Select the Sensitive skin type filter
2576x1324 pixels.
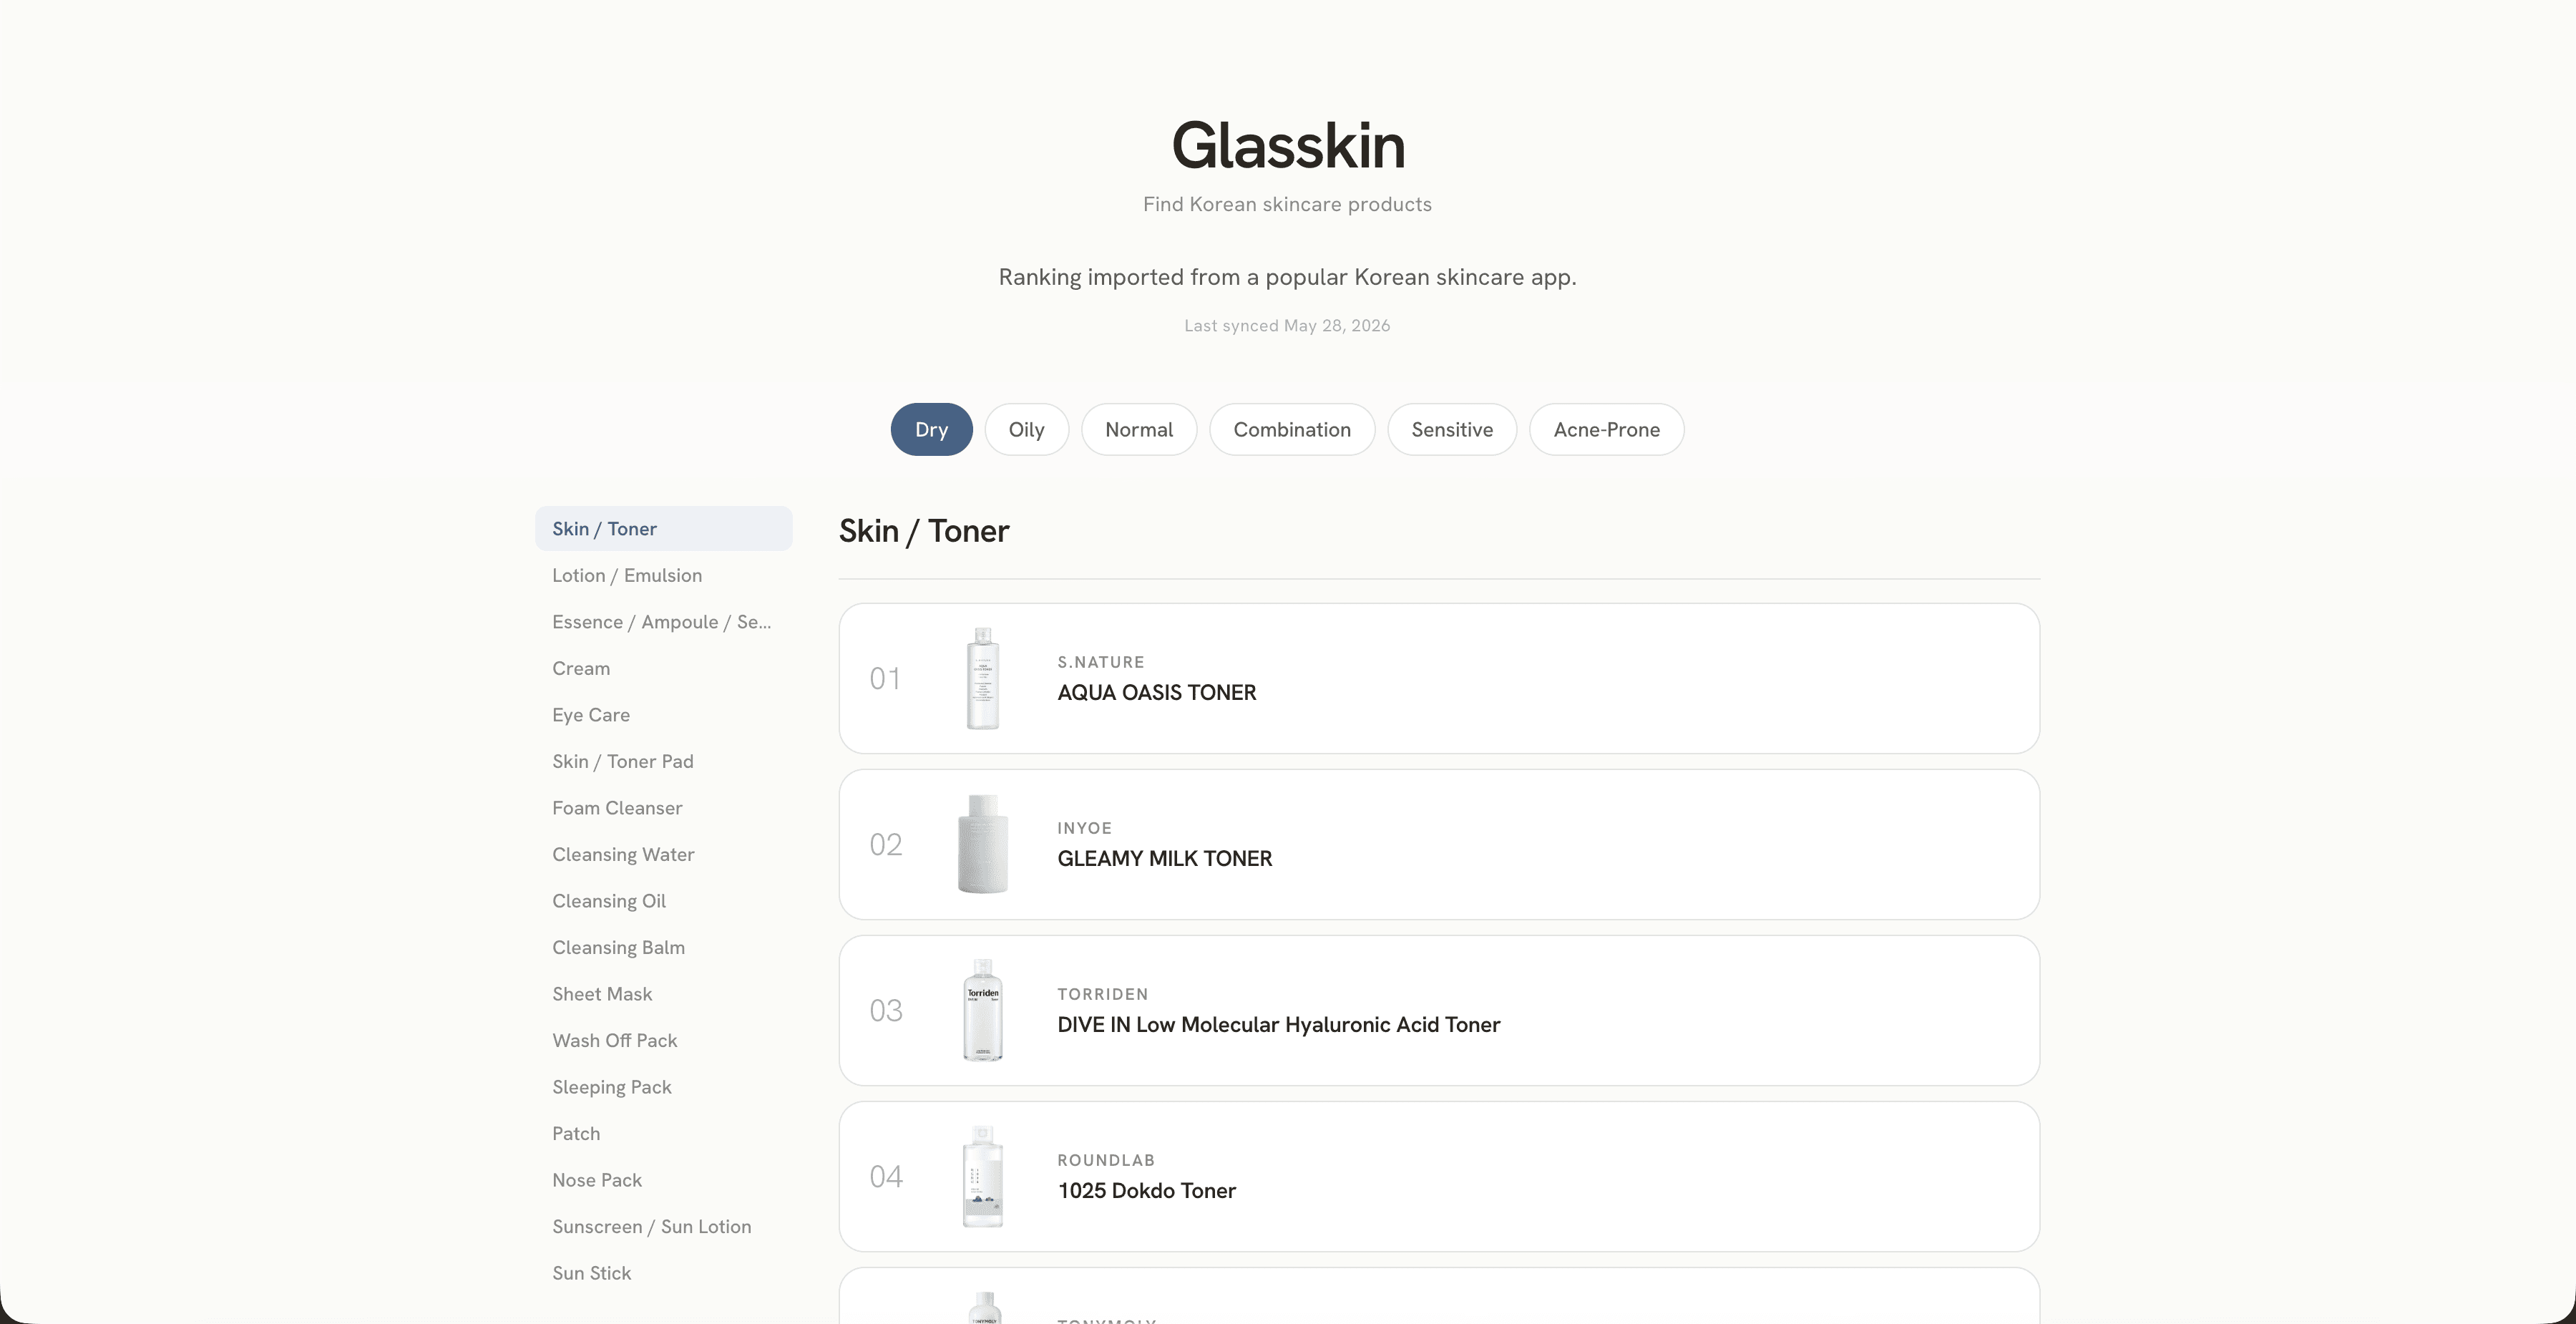point(1452,429)
